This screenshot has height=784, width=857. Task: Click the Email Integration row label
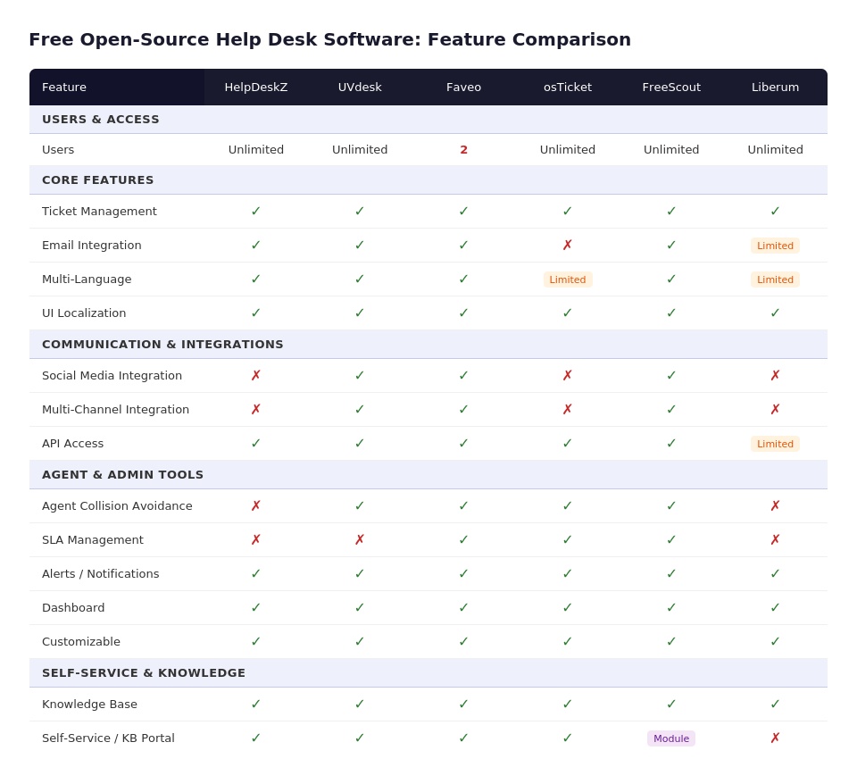91,245
